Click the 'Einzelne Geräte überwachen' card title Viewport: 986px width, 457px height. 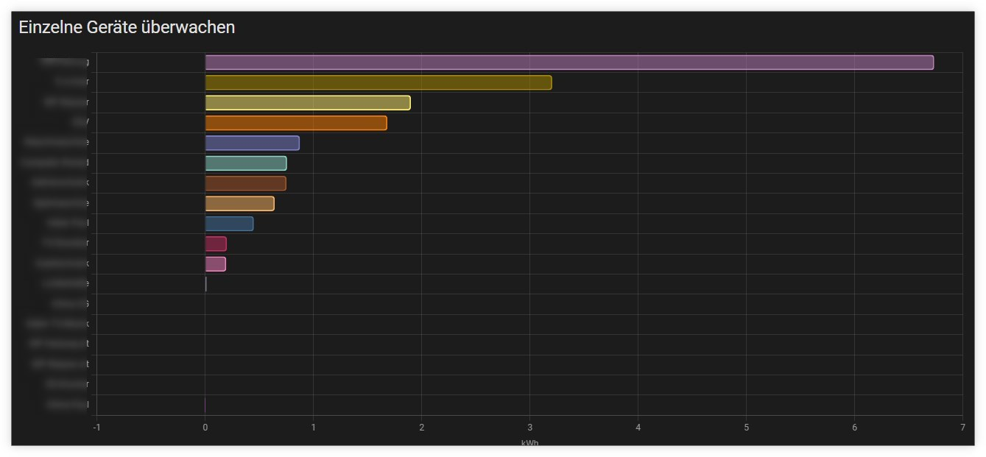pyautogui.click(x=127, y=27)
